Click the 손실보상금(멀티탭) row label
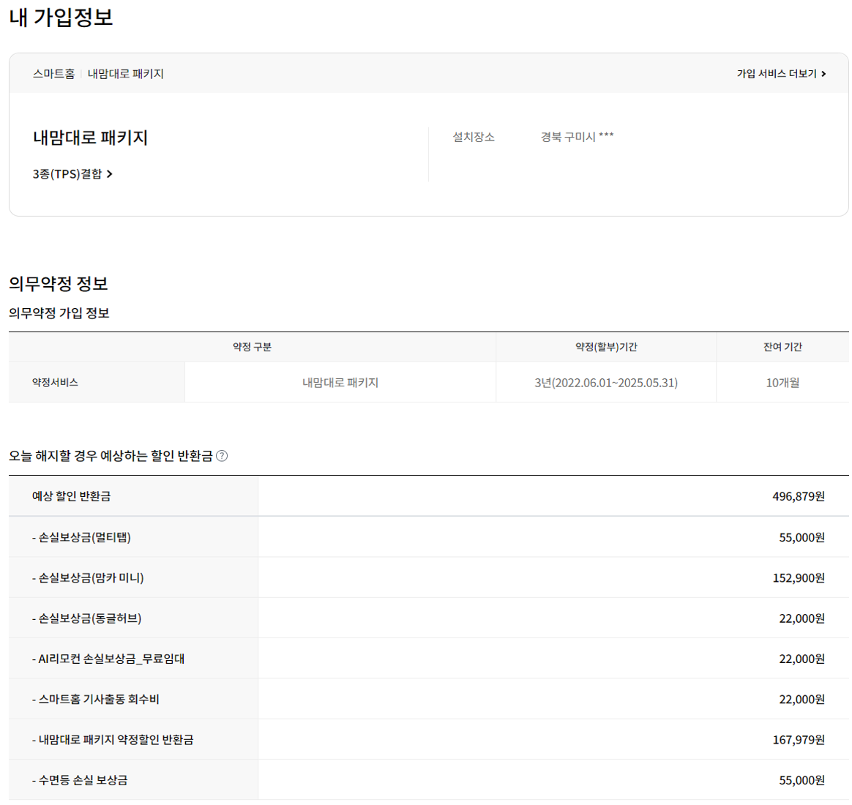 (81, 537)
